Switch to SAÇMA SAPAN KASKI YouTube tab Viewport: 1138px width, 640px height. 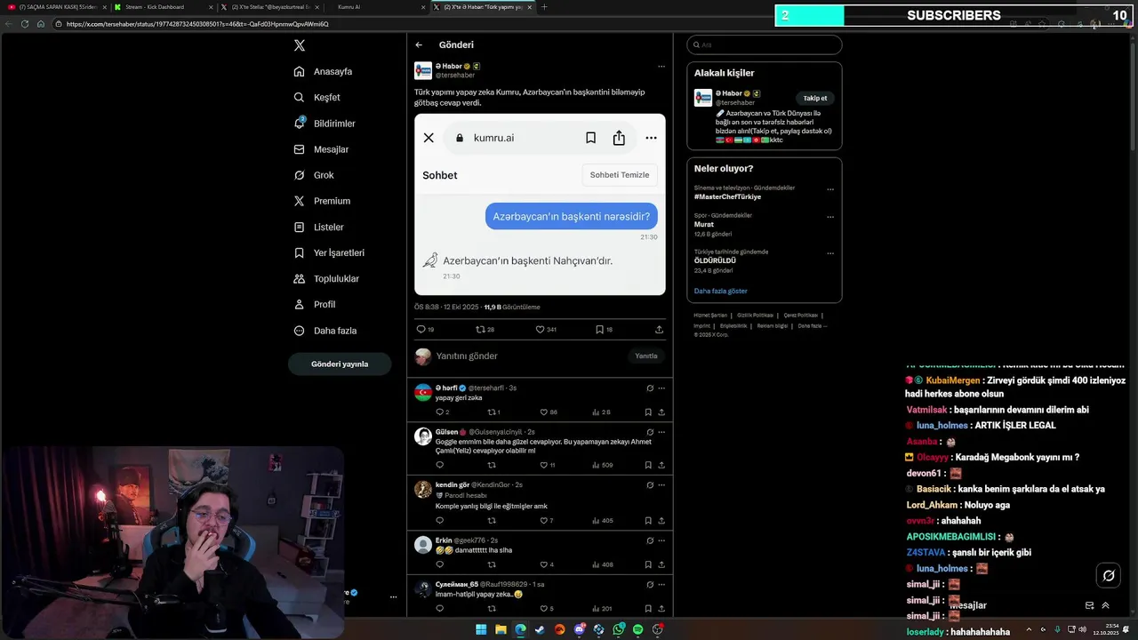pos(55,7)
